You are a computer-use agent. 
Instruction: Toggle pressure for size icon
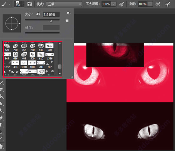point(168,4)
